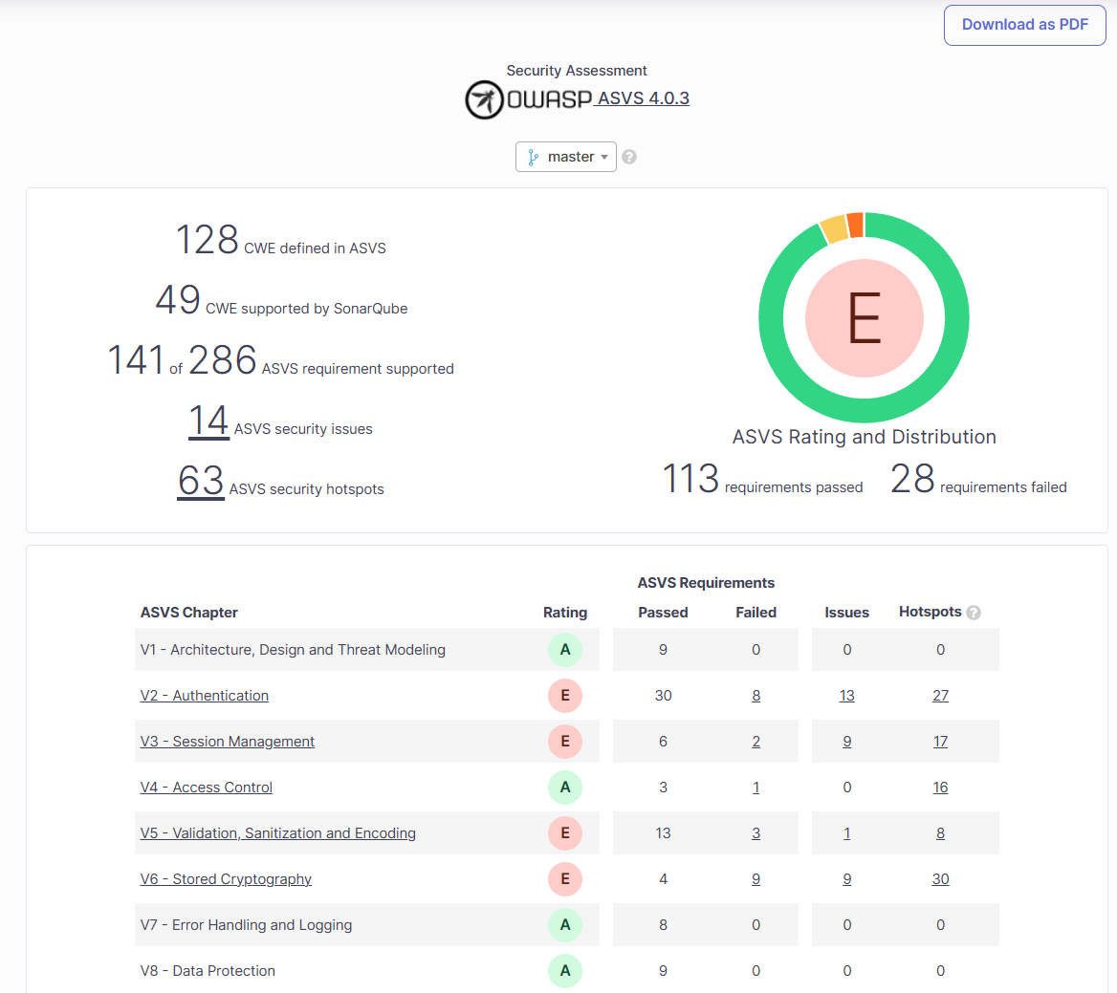Open the master branch dropdown
1117x993 pixels.
click(x=566, y=157)
